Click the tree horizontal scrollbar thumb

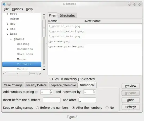coord(17,74)
